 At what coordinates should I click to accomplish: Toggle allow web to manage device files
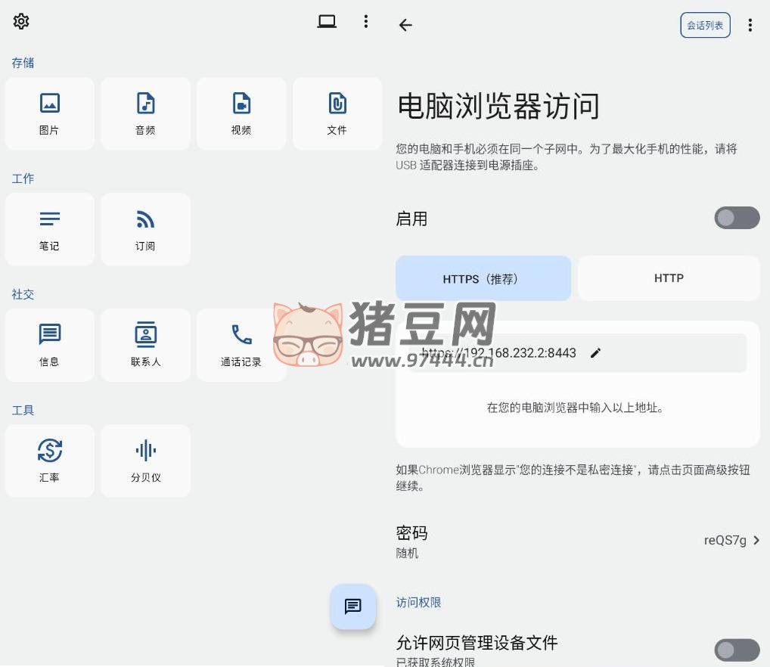click(737, 650)
